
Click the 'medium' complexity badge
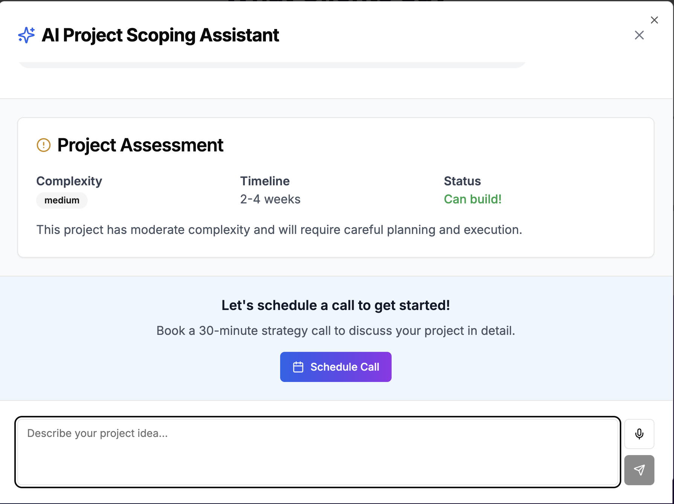tap(62, 200)
